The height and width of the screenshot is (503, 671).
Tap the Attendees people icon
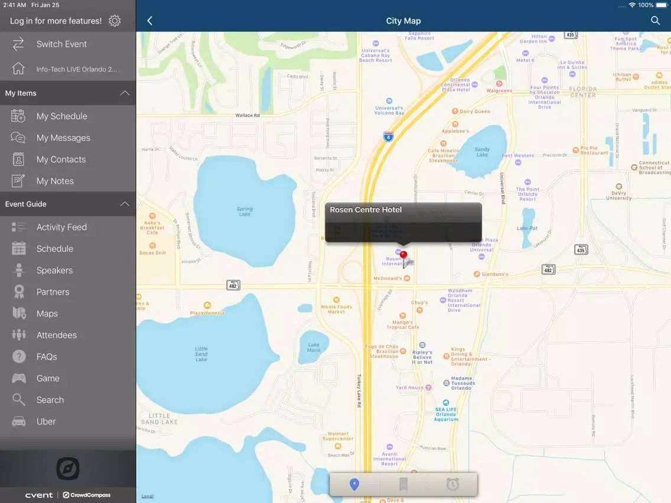18,335
